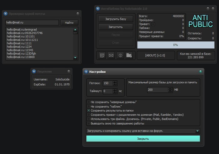
Task: Click the [ABOUT] [v2.0] button
Action: [155, 55]
